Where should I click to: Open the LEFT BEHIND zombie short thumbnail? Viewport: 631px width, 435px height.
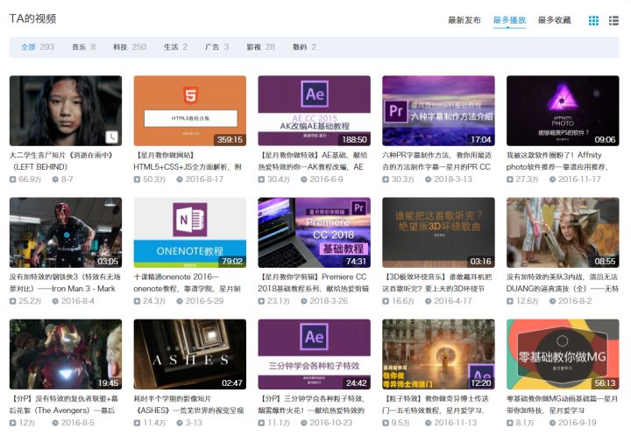tap(66, 110)
